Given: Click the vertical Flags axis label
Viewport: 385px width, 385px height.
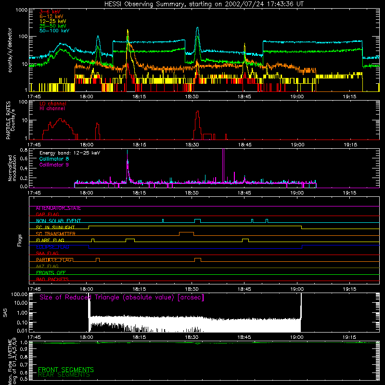Looking at the screenshot, I should click(x=20, y=240).
